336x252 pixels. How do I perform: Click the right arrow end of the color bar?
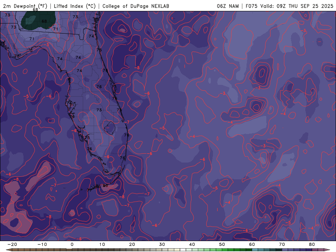328,250
